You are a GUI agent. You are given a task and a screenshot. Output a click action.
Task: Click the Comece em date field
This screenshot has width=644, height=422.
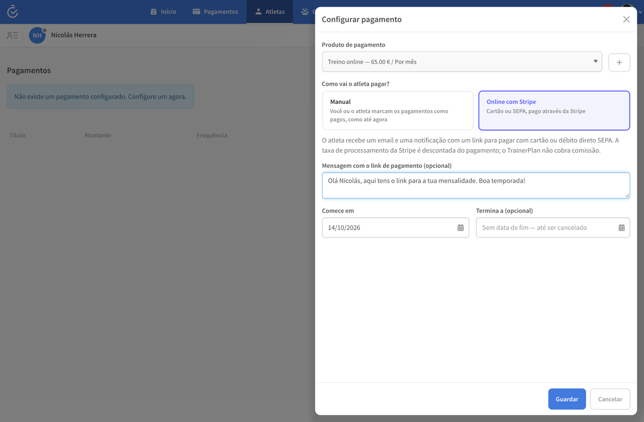point(395,227)
